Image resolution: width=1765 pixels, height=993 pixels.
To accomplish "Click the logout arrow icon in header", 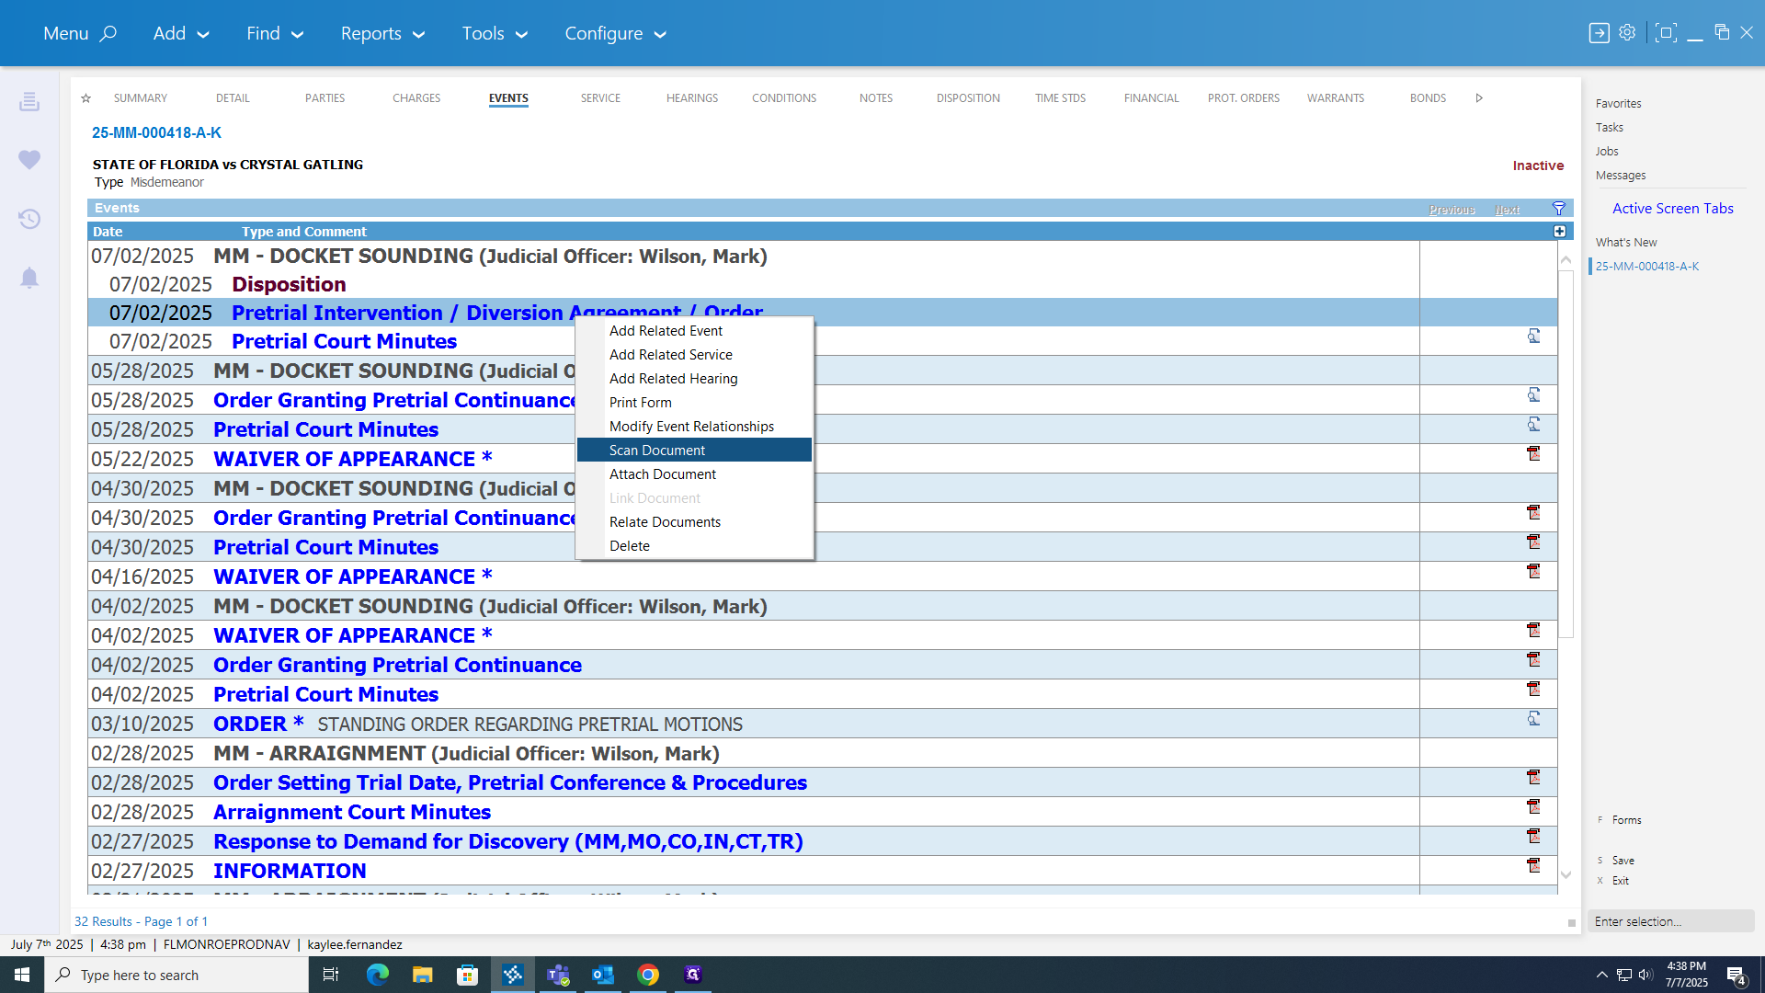I will pos(1599,33).
